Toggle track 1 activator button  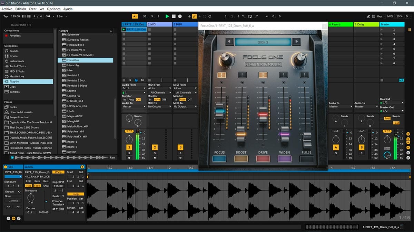pyautogui.click(x=129, y=147)
